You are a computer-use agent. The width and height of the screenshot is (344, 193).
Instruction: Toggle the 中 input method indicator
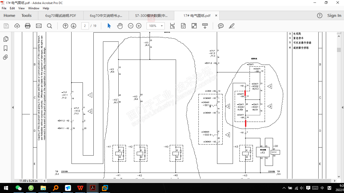(322, 188)
